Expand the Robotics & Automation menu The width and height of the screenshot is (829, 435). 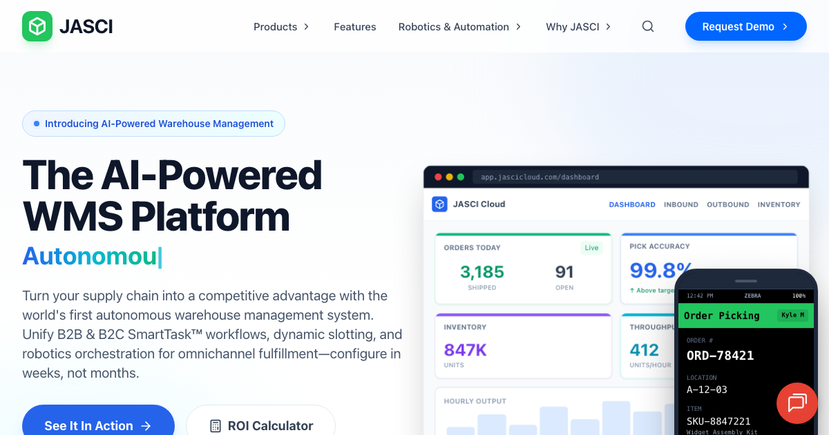coord(454,26)
